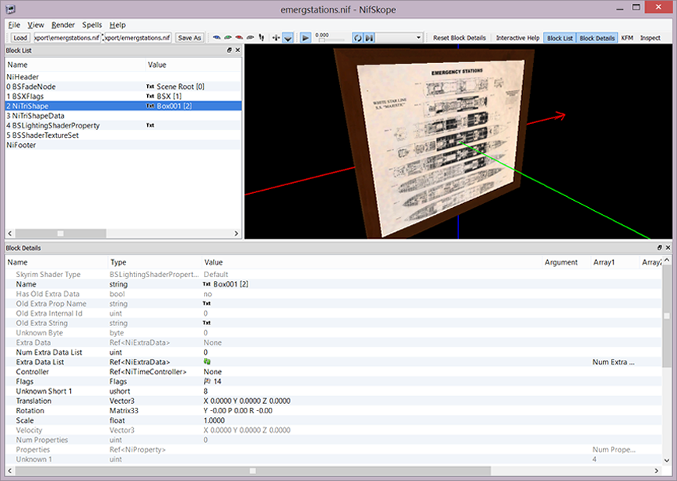This screenshot has height=481, width=677.
Task: Click the Array1 column header
Action: [x=615, y=262]
